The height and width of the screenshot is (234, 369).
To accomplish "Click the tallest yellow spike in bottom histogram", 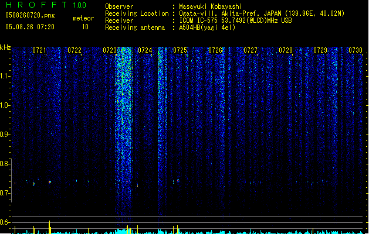I will click(x=50, y=227).
